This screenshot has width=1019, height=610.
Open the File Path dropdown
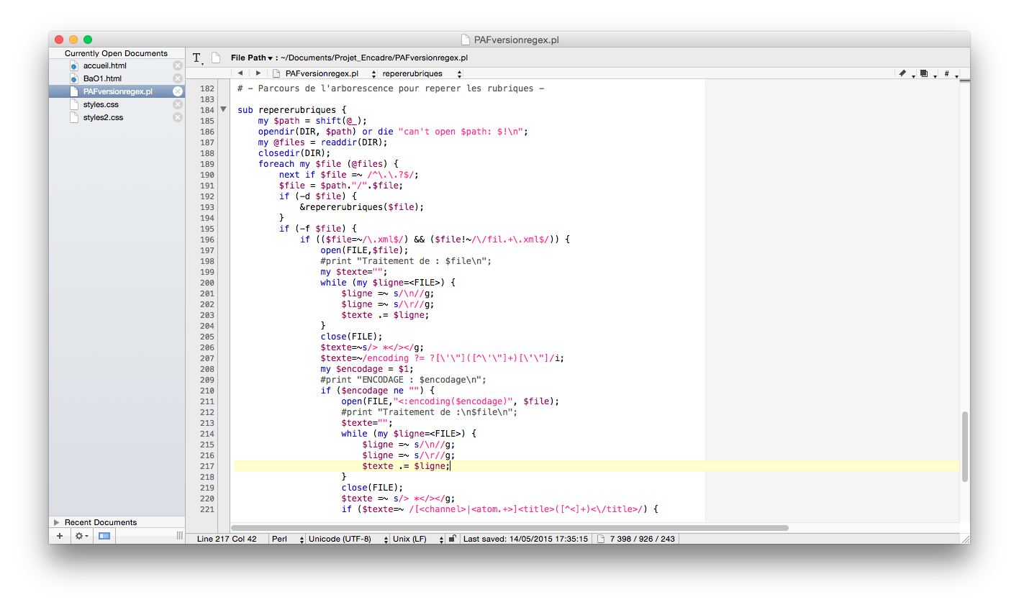tap(252, 58)
